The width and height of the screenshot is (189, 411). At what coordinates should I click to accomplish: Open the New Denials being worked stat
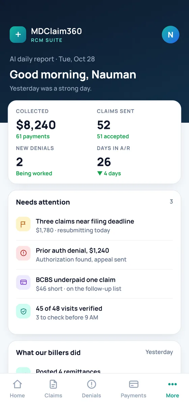tap(35, 161)
